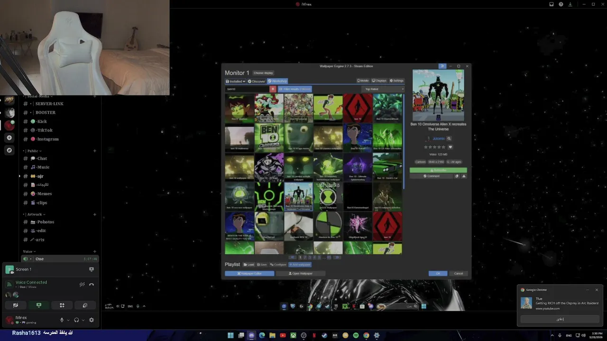This screenshot has width=607, height=341.
Task: Open the Filter results button
Action: click(x=294, y=89)
